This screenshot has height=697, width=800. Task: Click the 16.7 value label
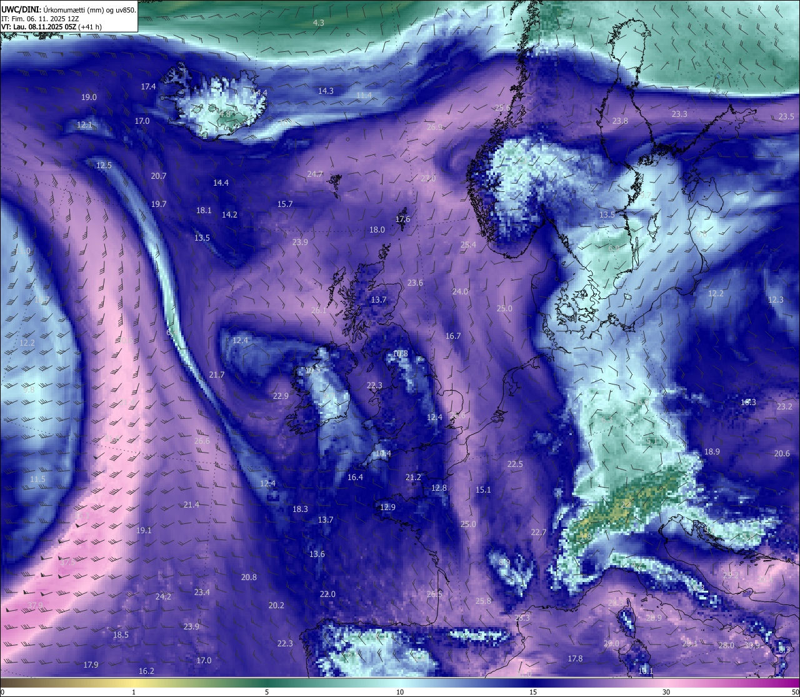[453, 336]
